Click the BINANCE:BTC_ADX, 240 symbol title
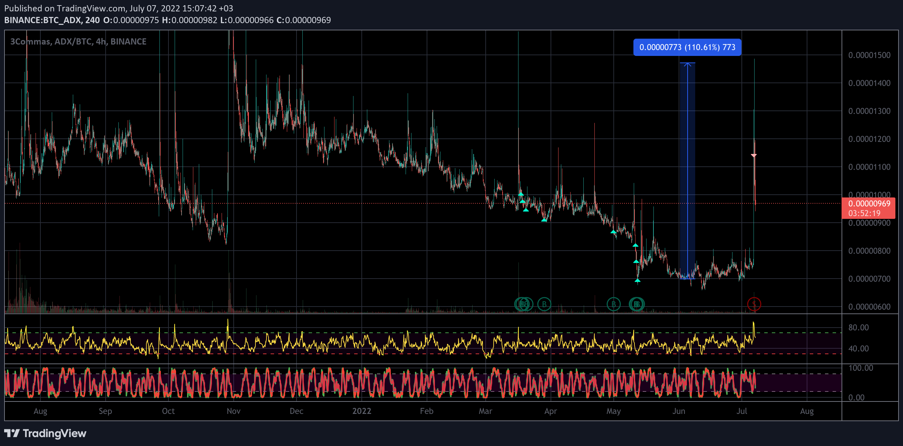 [x=52, y=20]
